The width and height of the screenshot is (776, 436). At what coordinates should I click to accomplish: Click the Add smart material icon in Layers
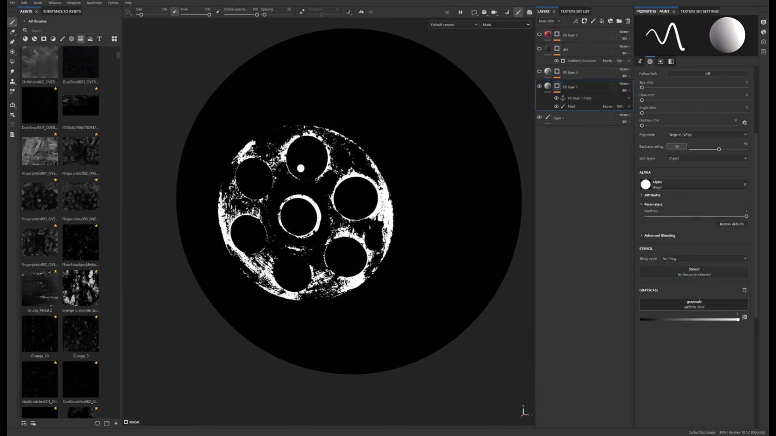610,21
